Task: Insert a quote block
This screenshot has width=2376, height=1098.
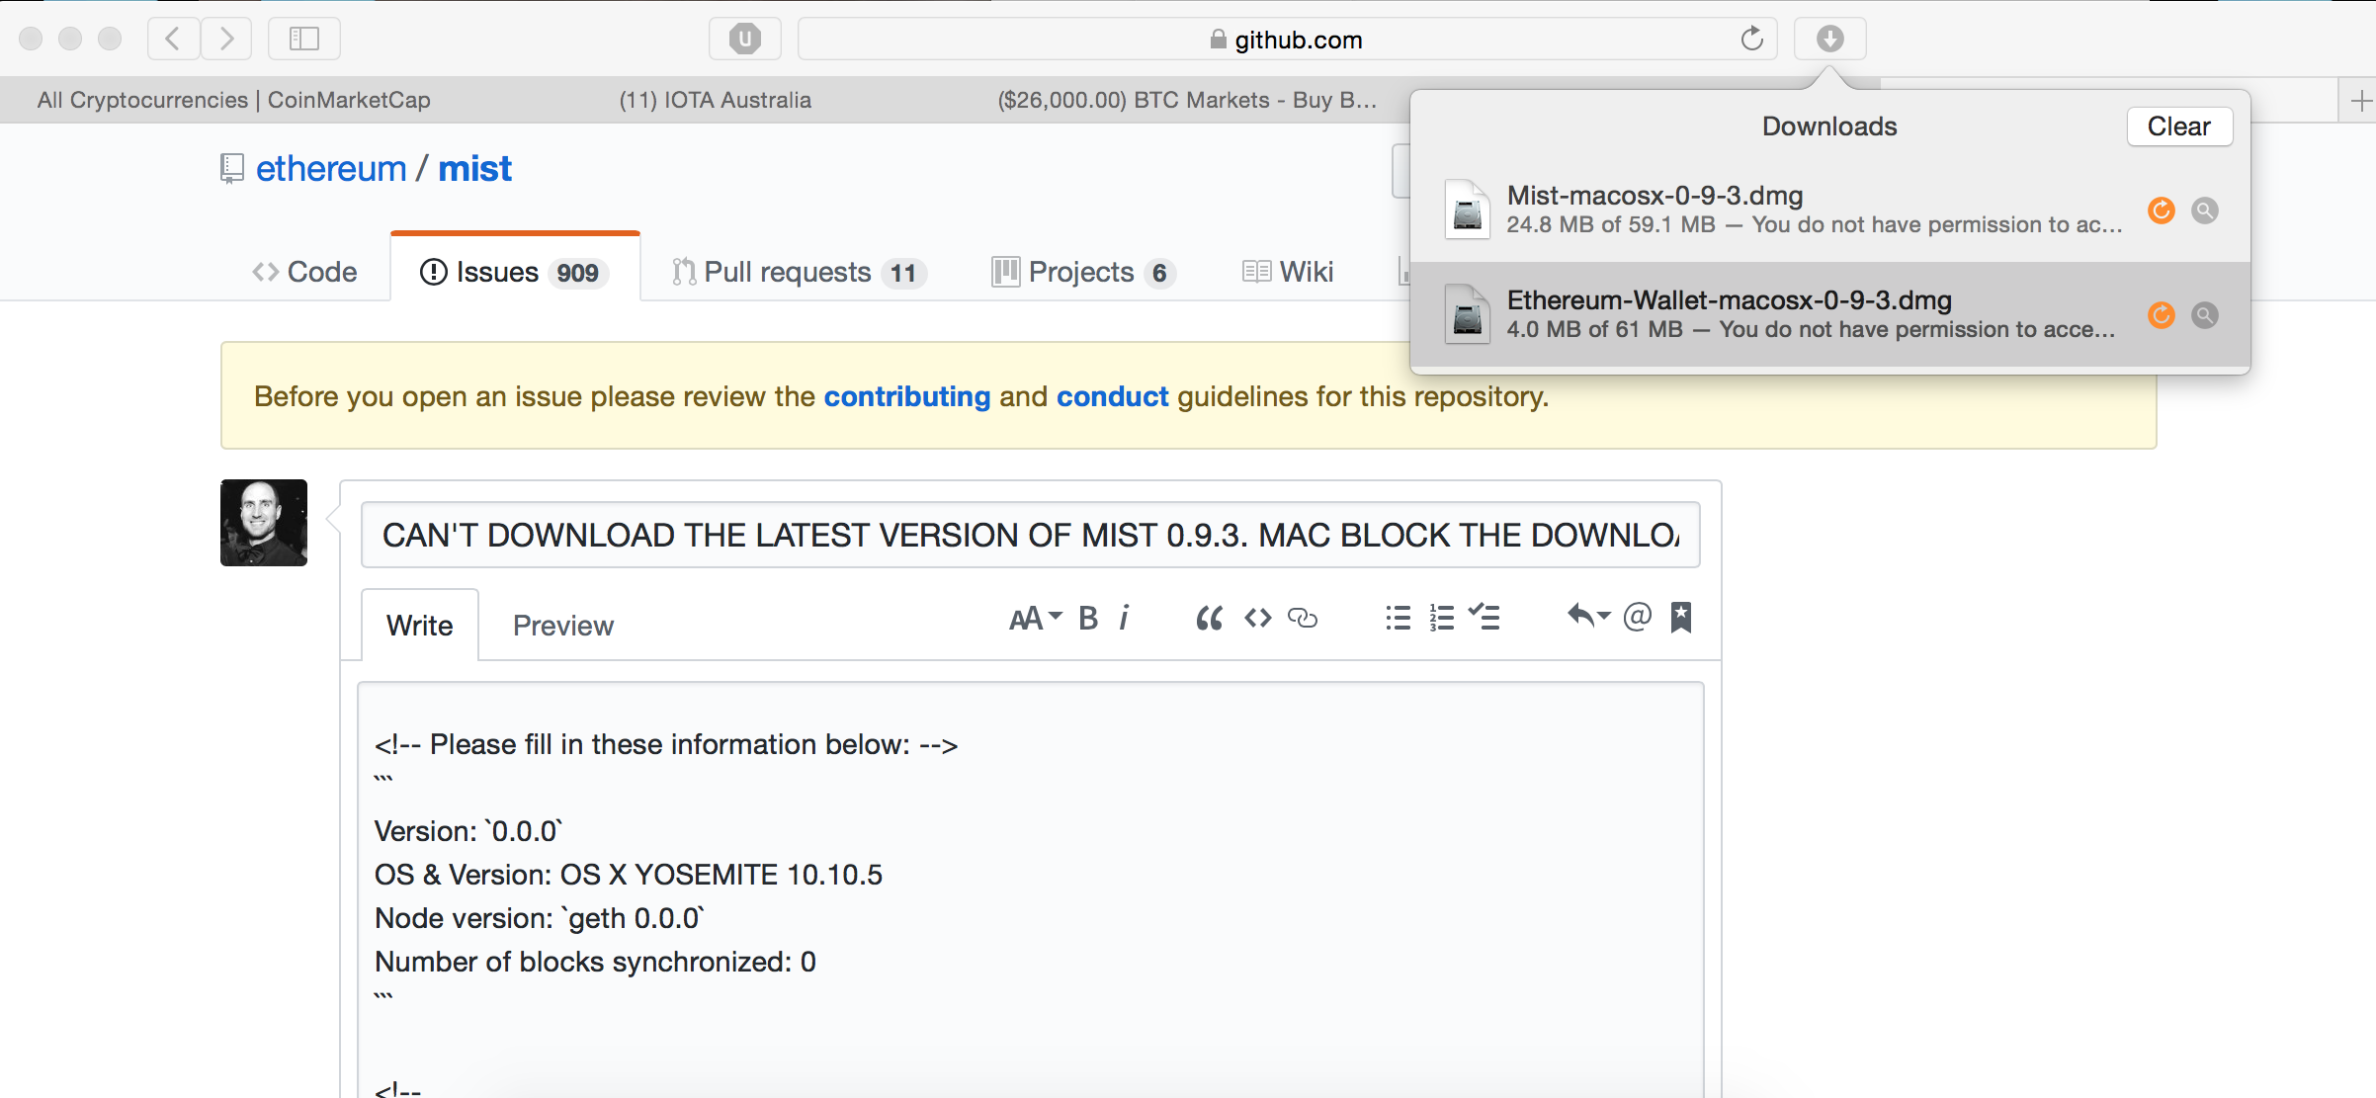Action: (x=1209, y=618)
